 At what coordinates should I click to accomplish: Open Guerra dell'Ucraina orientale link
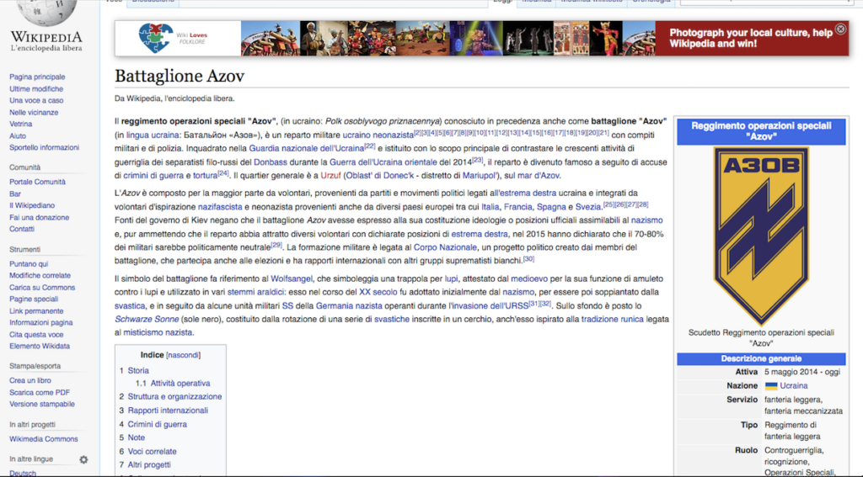383,162
